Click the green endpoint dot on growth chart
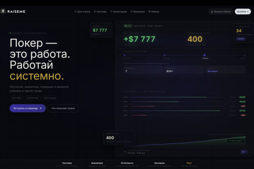Image resolution: width=254 pixels, height=169 pixels. (x=245, y=137)
